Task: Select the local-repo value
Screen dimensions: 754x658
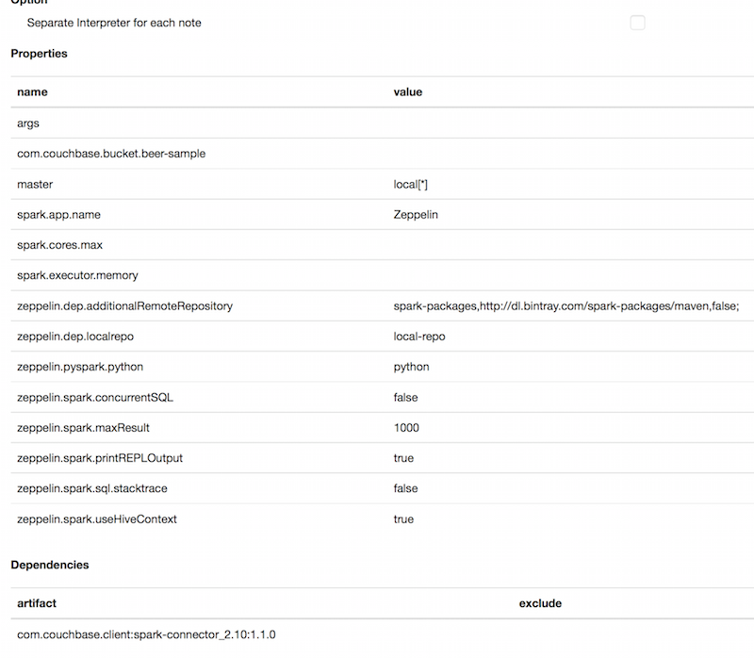Action: pos(419,337)
